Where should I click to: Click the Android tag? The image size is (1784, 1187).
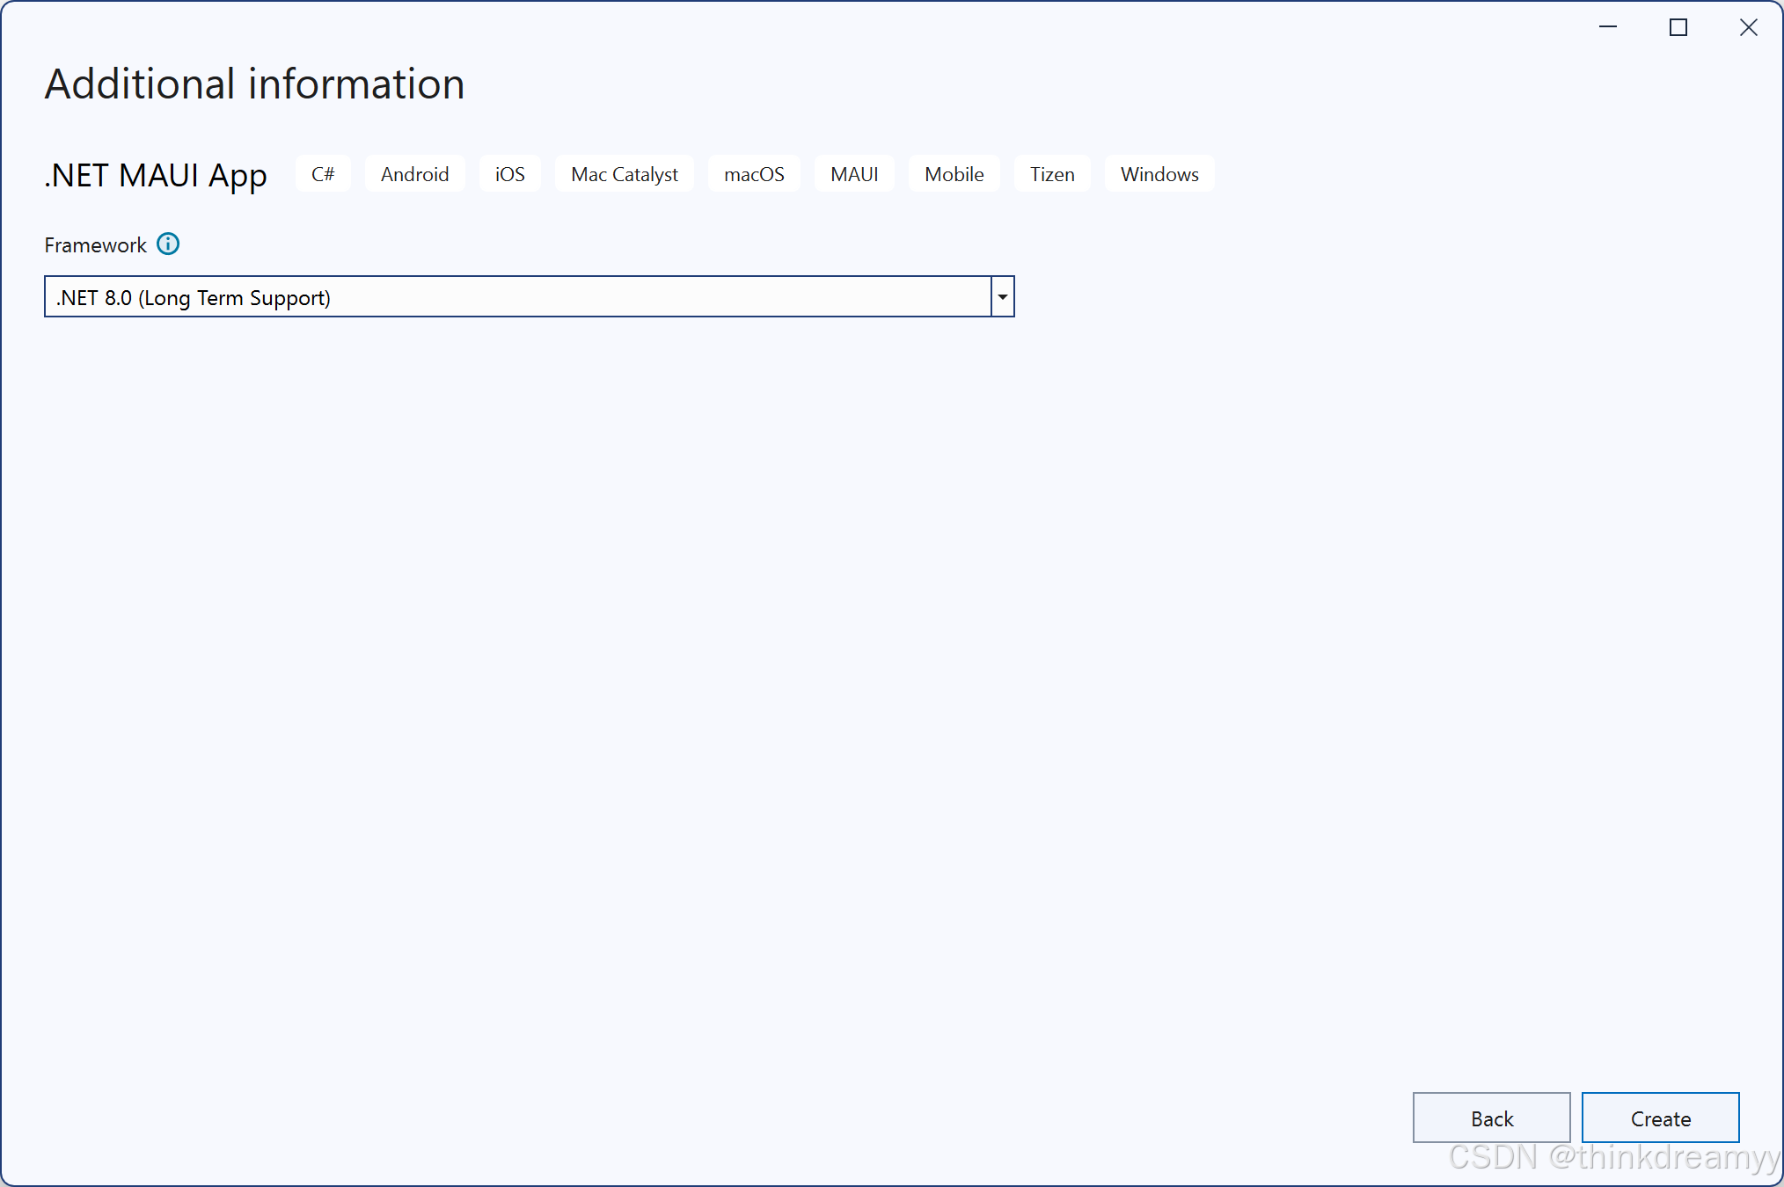414,173
